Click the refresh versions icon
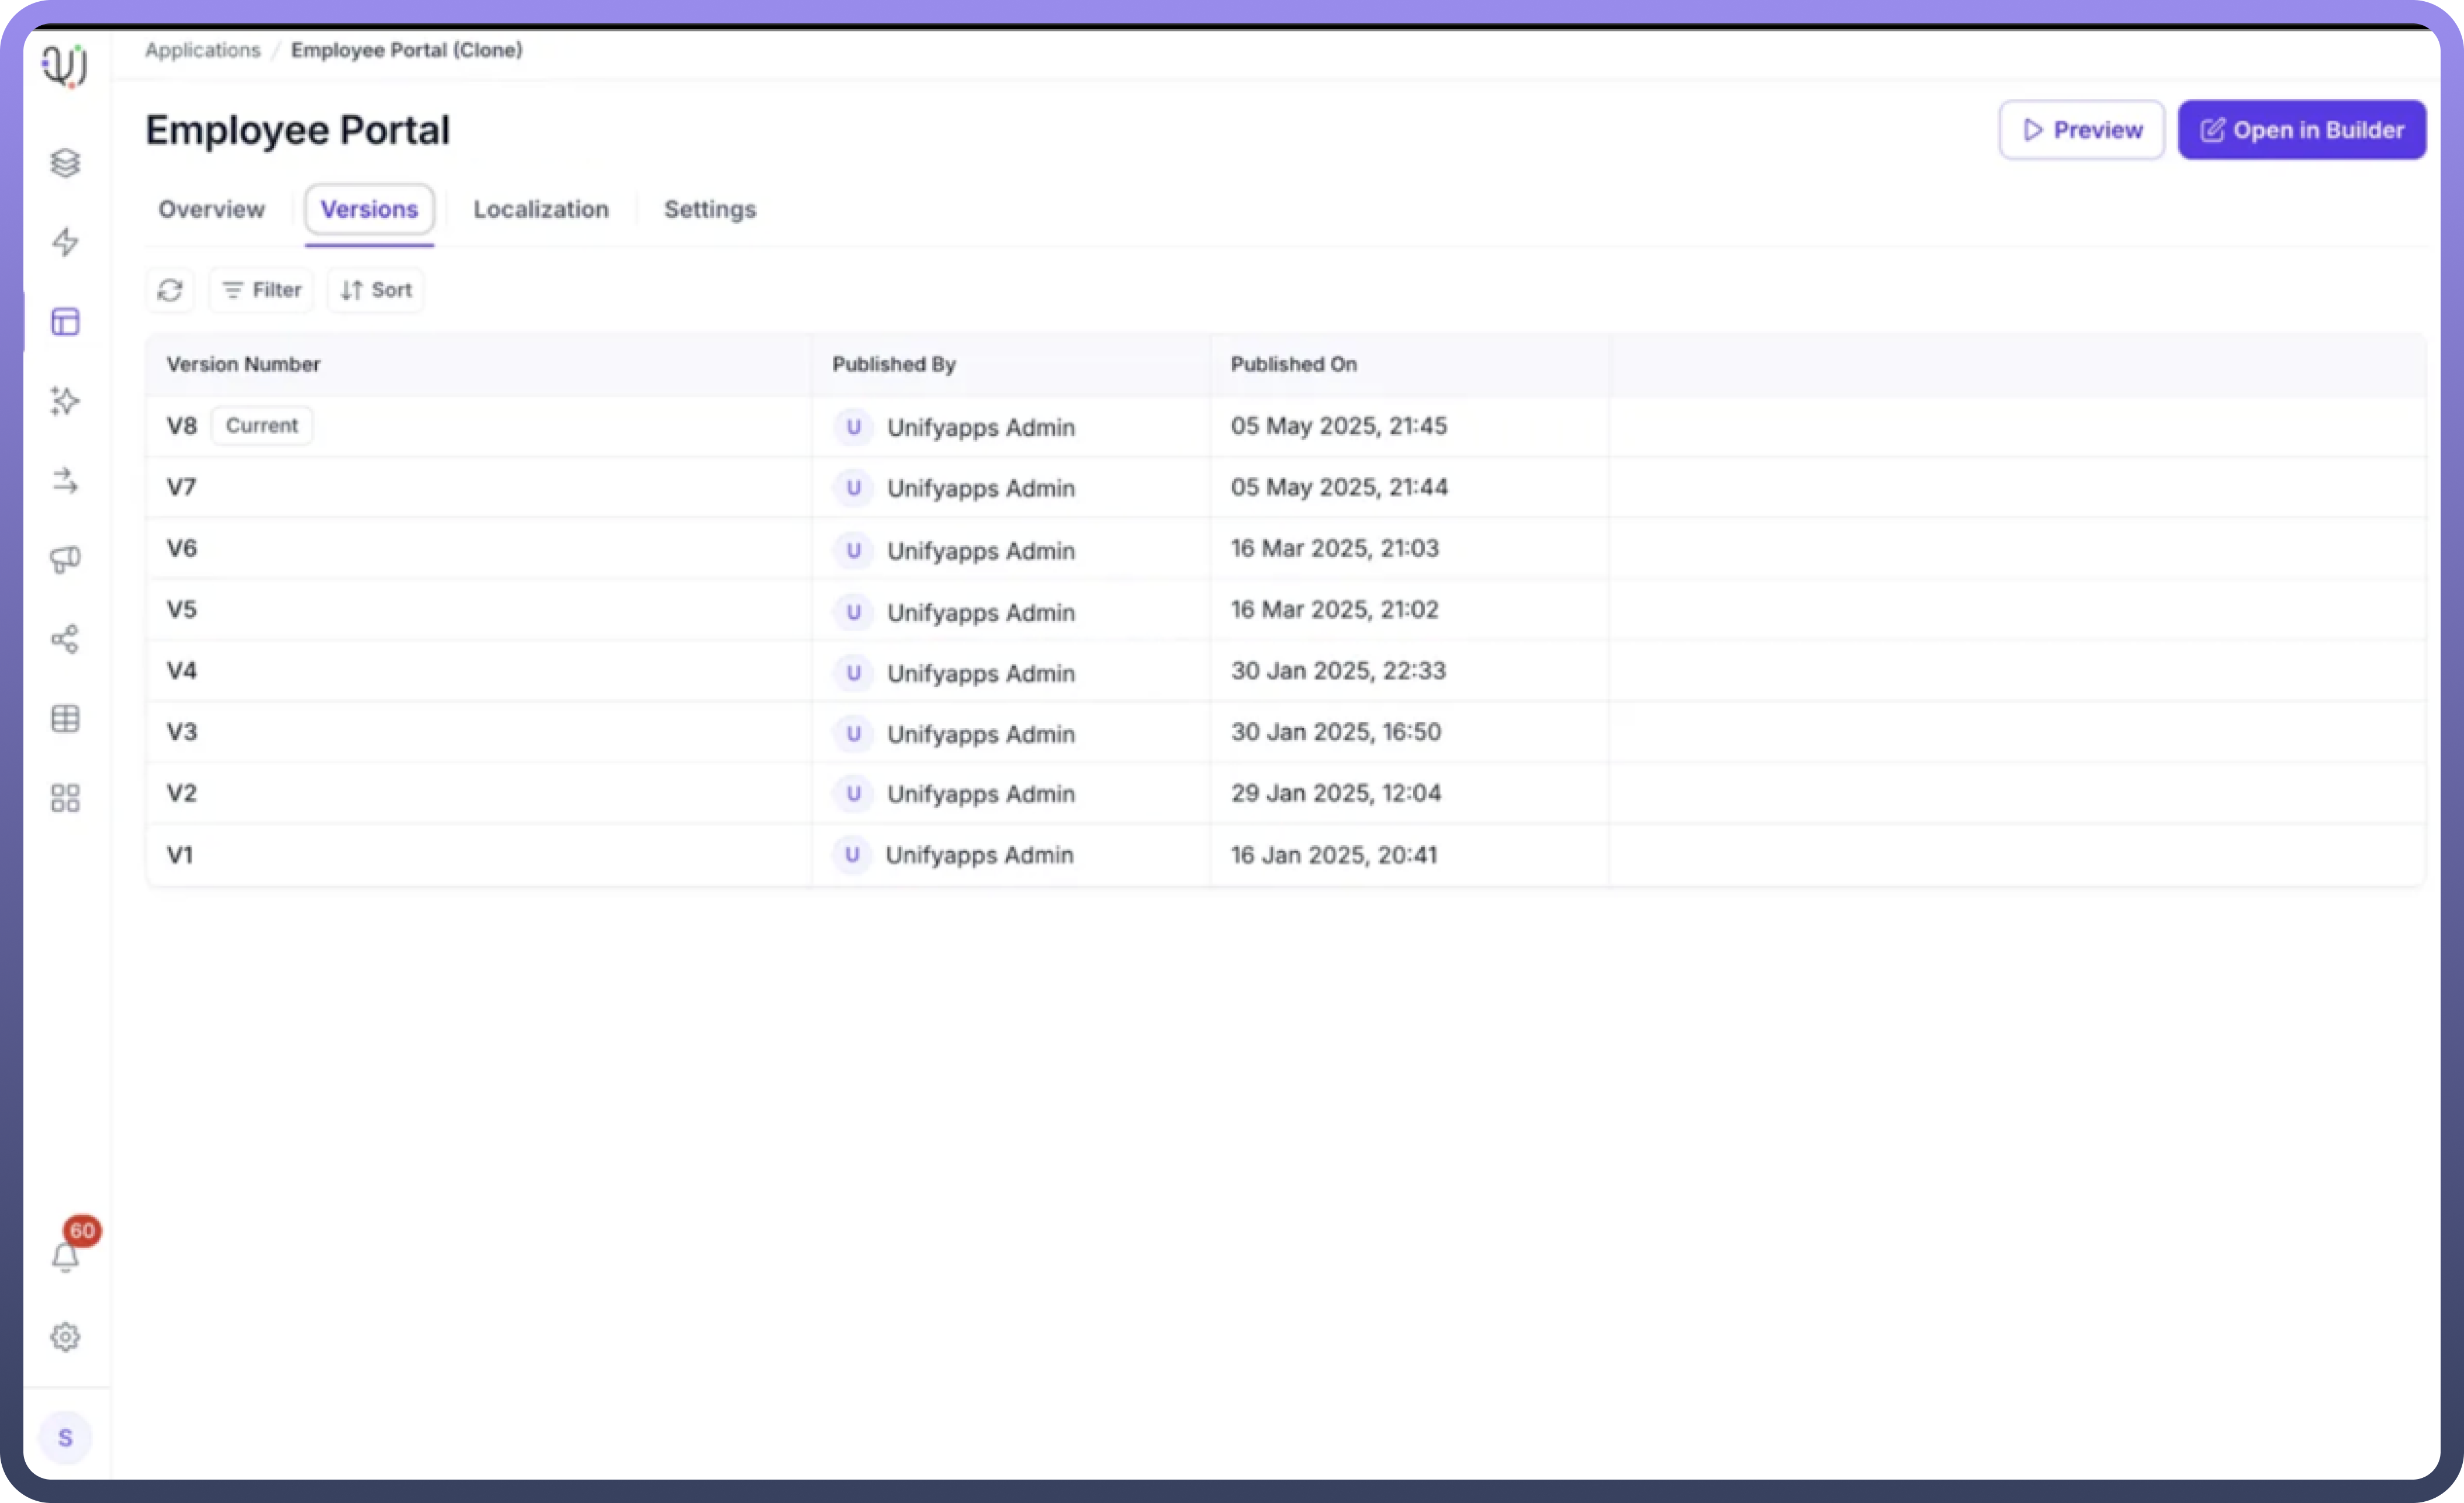 pos(170,290)
